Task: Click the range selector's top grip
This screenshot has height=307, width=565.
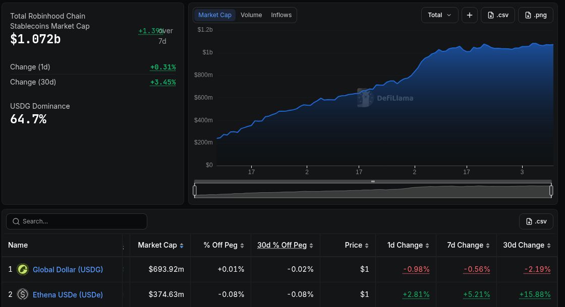Action: tap(373, 182)
